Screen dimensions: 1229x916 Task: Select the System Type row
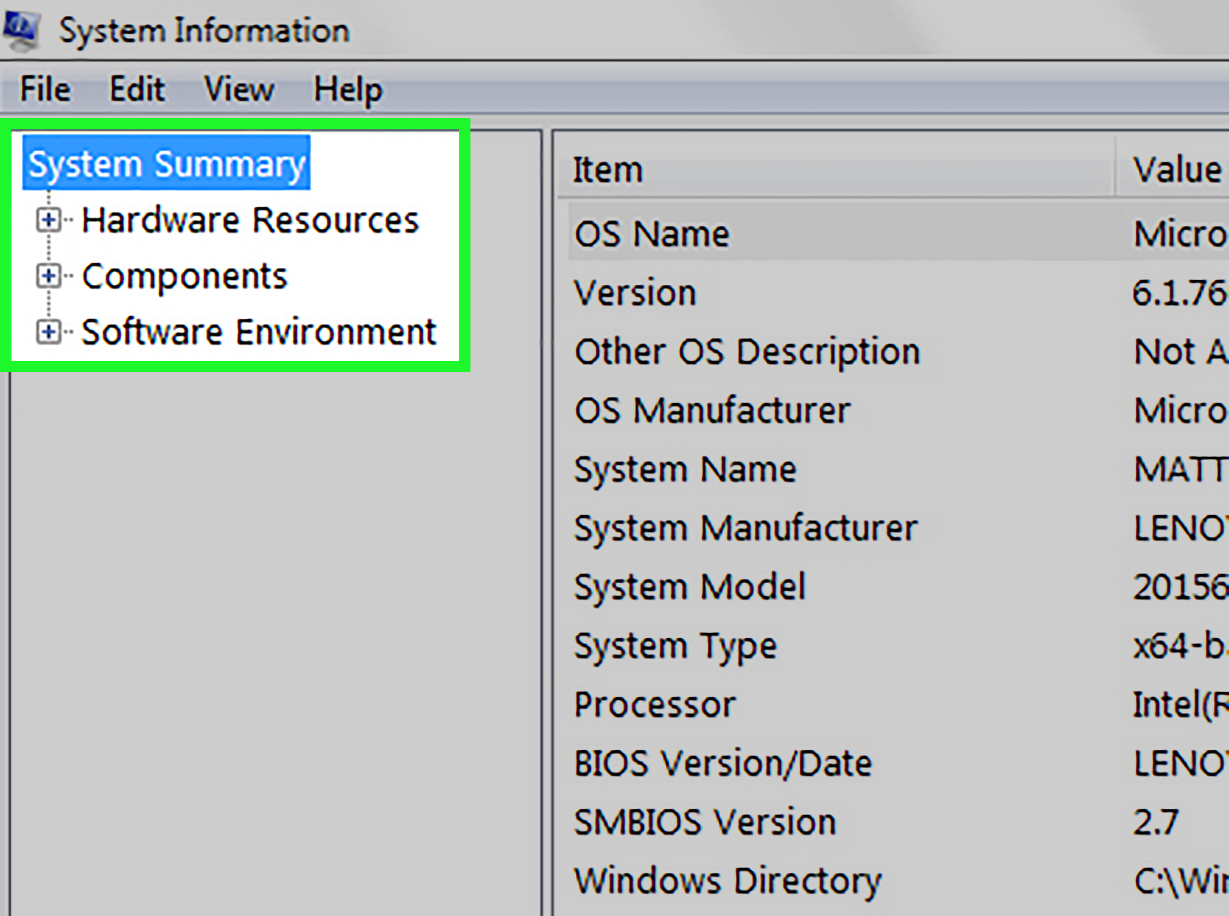pyautogui.click(x=675, y=645)
